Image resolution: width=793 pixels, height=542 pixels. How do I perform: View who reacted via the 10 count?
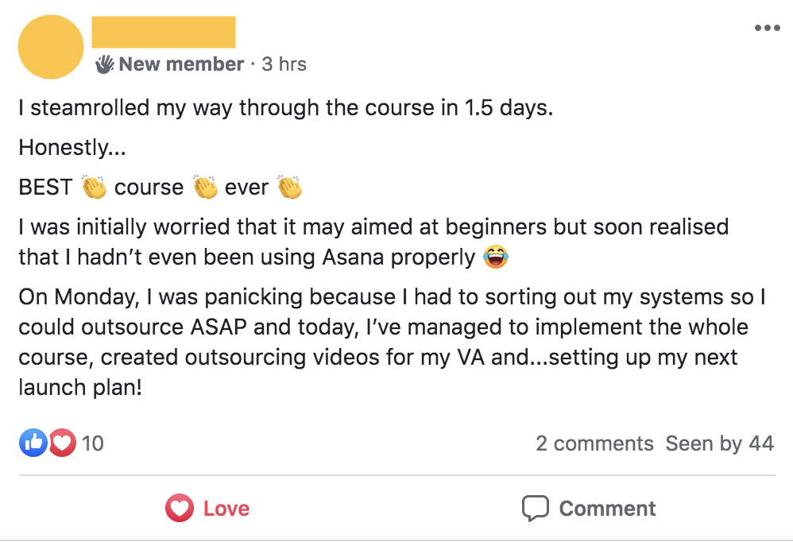point(93,443)
